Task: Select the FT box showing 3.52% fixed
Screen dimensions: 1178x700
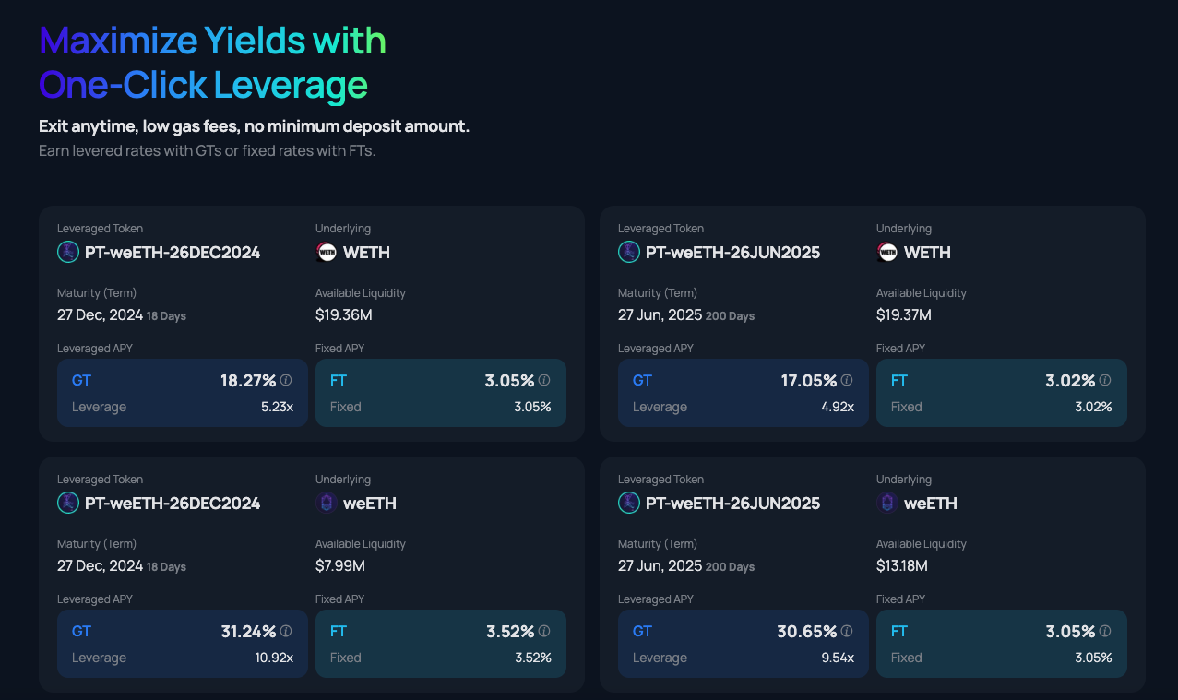Action: [x=441, y=644]
